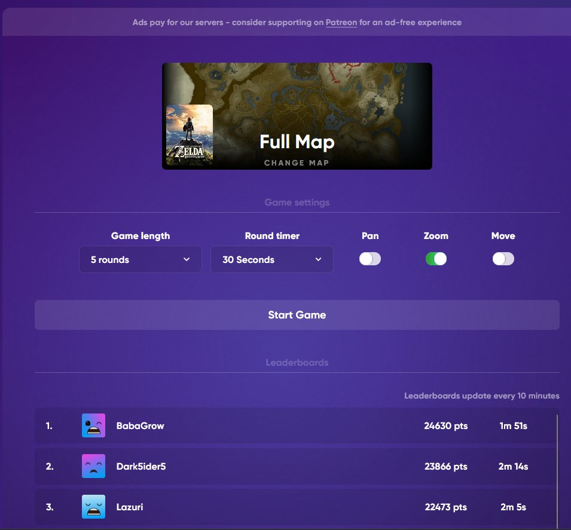
Task: Click Lazuri's blue avatar icon
Action: [94, 506]
